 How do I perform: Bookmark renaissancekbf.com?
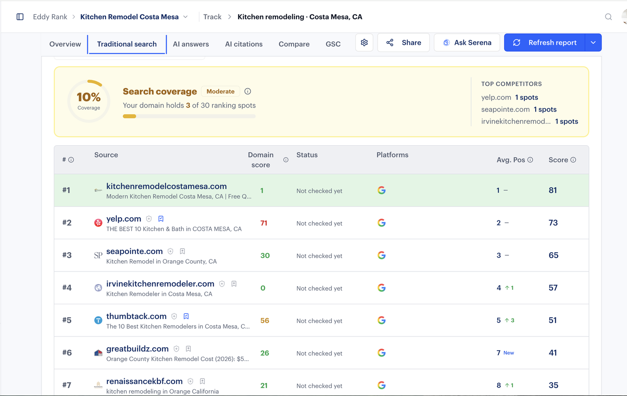pyautogui.click(x=202, y=381)
